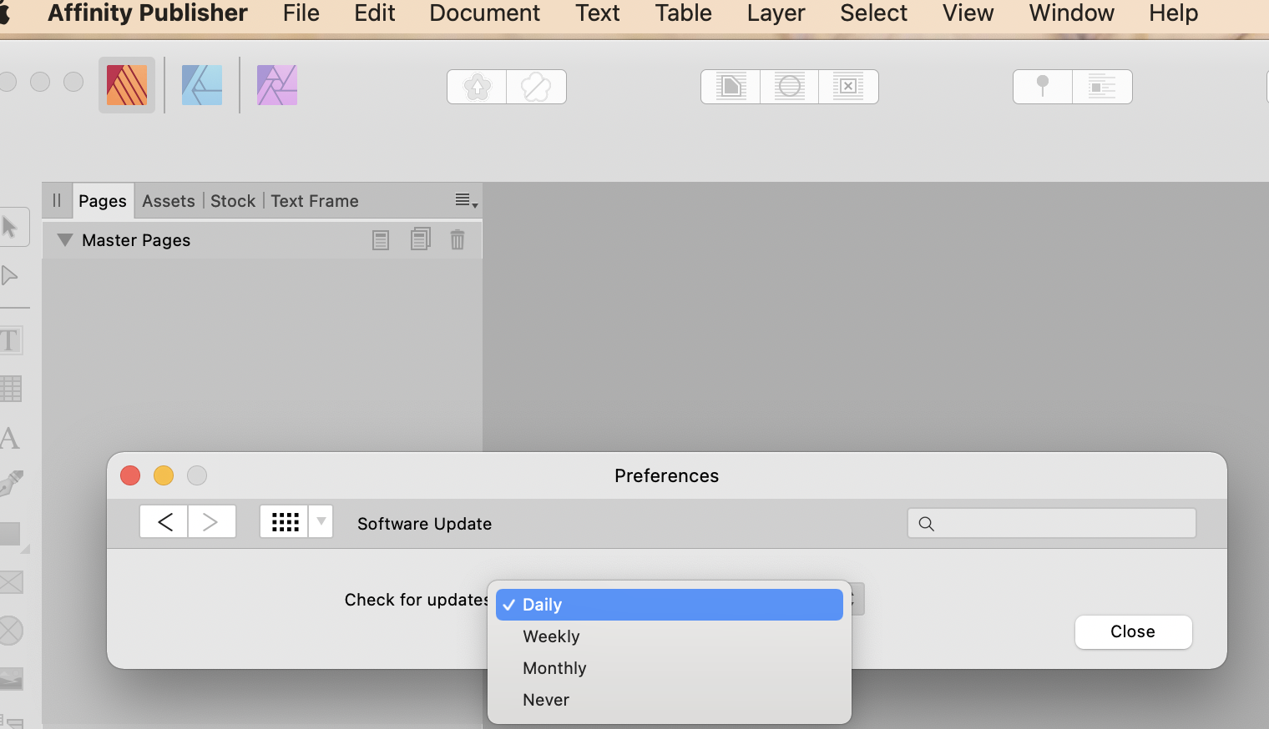Viewport: 1269px width, 729px height.
Task: Click the toolbar page-with-lines icon
Action: (x=731, y=87)
